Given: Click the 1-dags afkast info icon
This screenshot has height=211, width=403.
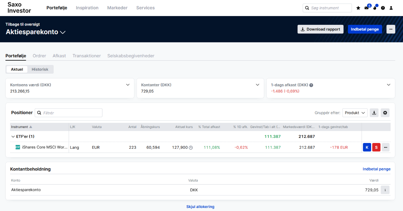Looking at the screenshot, I should (311, 85).
